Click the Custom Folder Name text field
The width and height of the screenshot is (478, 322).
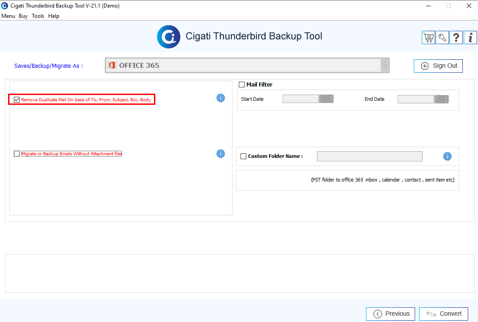pyautogui.click(x=370, y=156)
